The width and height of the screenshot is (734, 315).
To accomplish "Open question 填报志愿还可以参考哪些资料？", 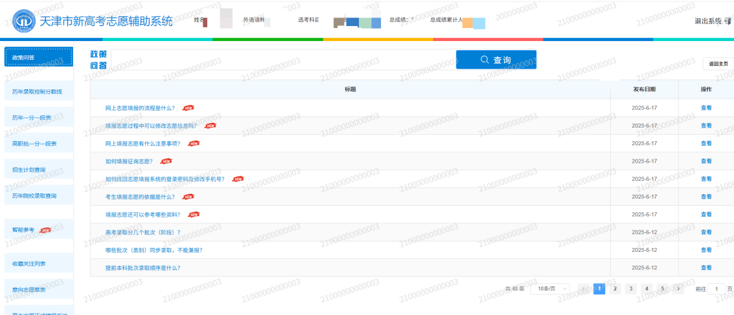I will coord(143,214).
